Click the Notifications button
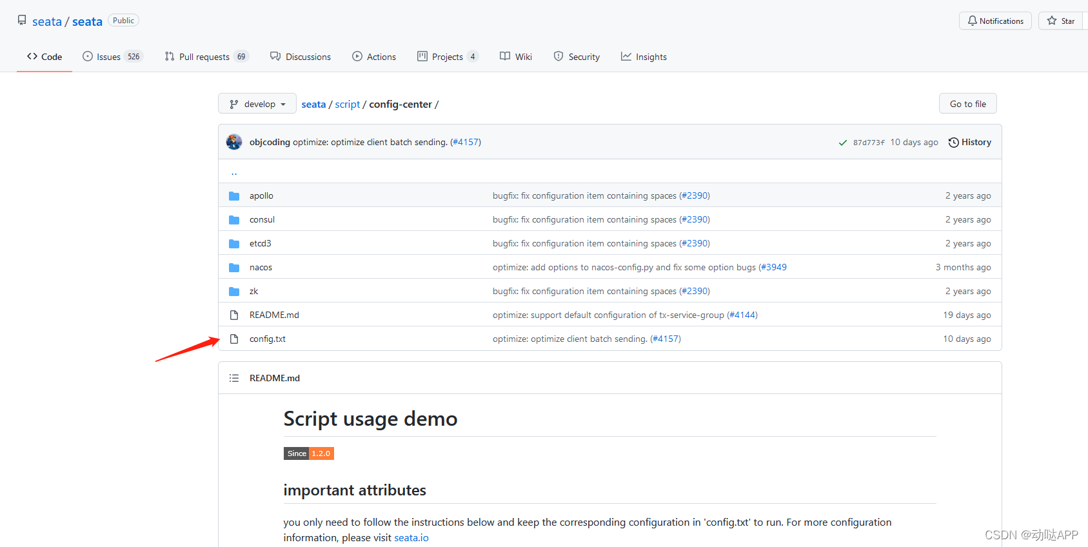This screenshot has width=1088, height=547. [x=995, y=21]
